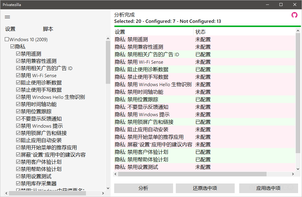Click the 分析 button
Screen dimensions: 302x197
click(144, 188)
